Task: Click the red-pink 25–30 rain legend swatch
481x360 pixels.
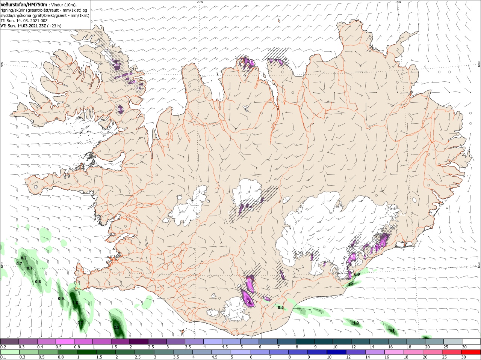Action: click(x=452, y=352)
